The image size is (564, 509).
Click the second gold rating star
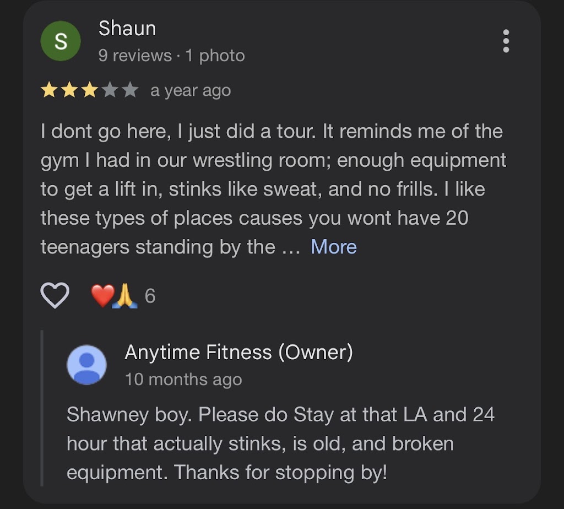click(69, 90)
